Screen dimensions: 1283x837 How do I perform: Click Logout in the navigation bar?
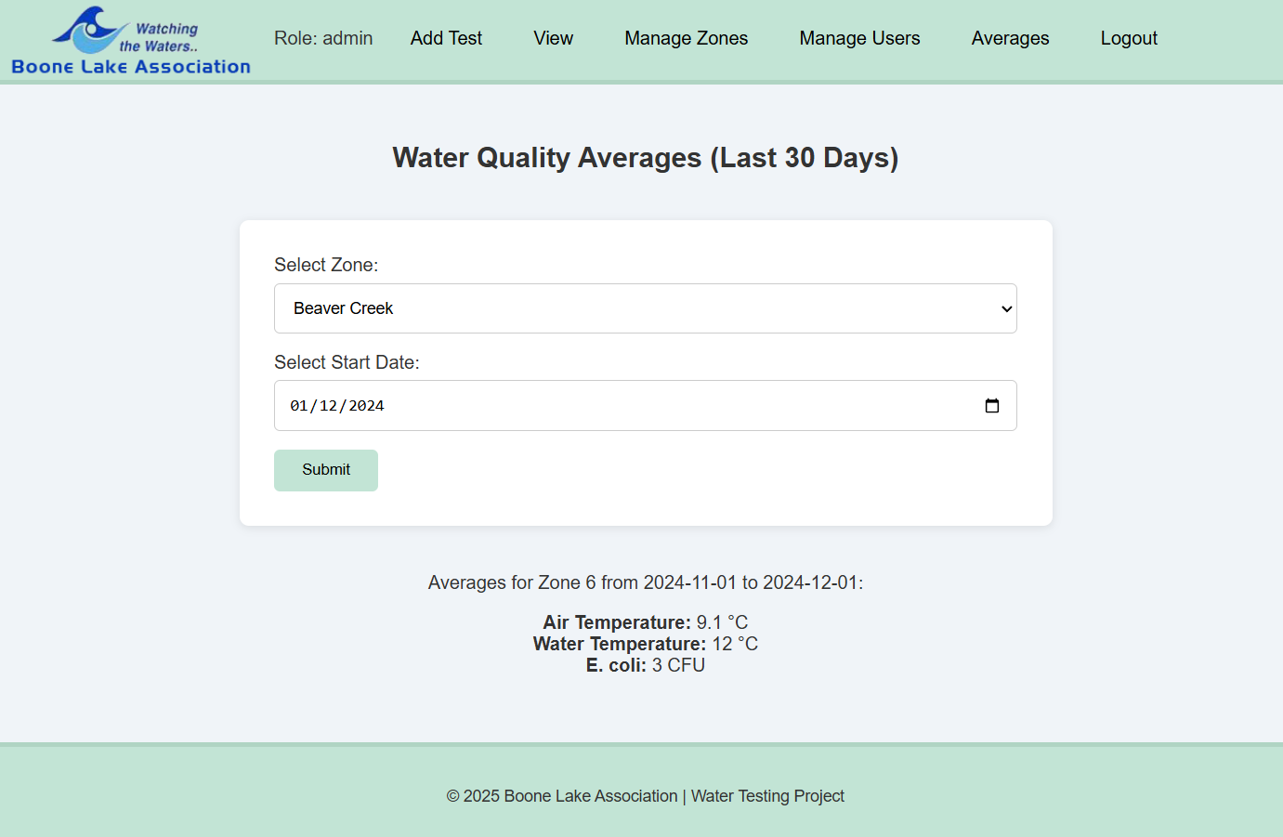click(1128, 38)
